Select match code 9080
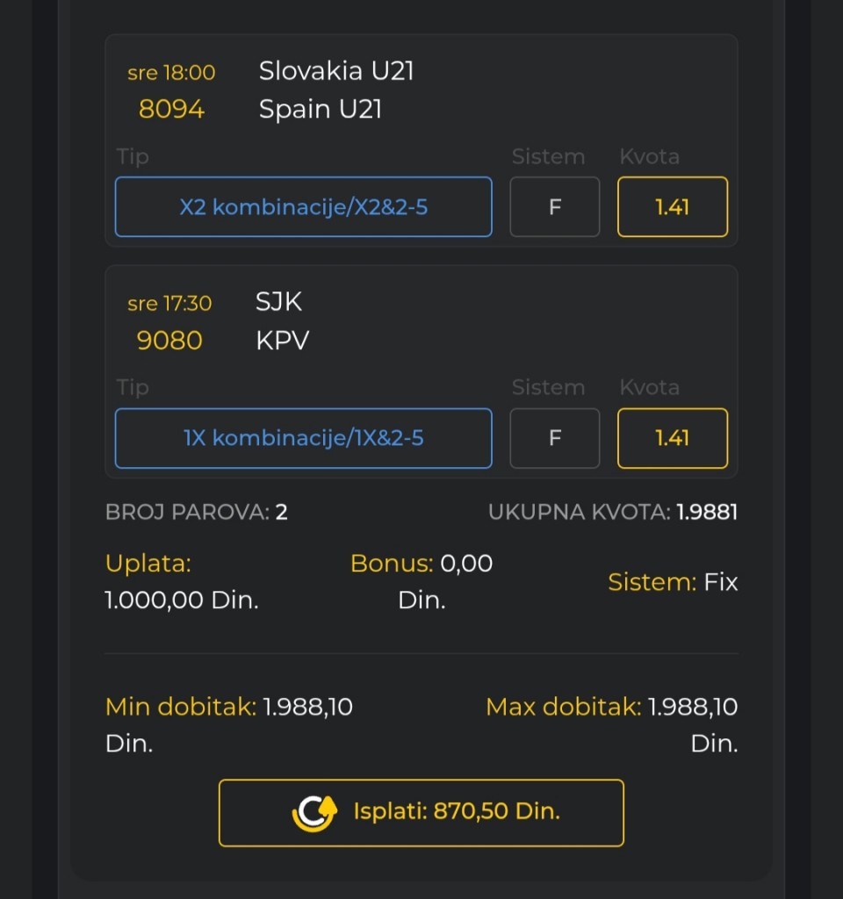 (169, 341)
